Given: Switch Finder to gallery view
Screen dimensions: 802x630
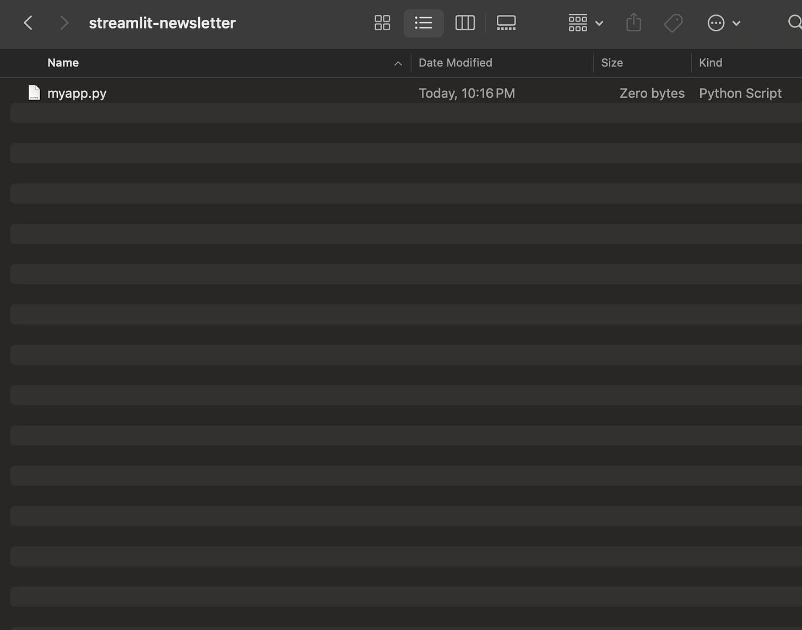Looking at the screenshot, I should pyautogui.click(x=506, y=23).
